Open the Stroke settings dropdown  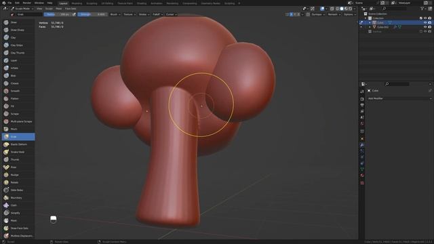coord(144,14)
